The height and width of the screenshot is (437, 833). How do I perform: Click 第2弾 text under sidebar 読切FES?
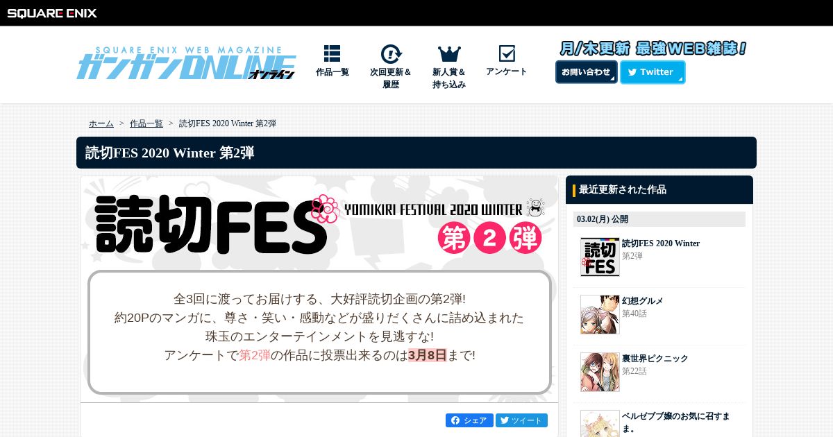pos(632,256)
